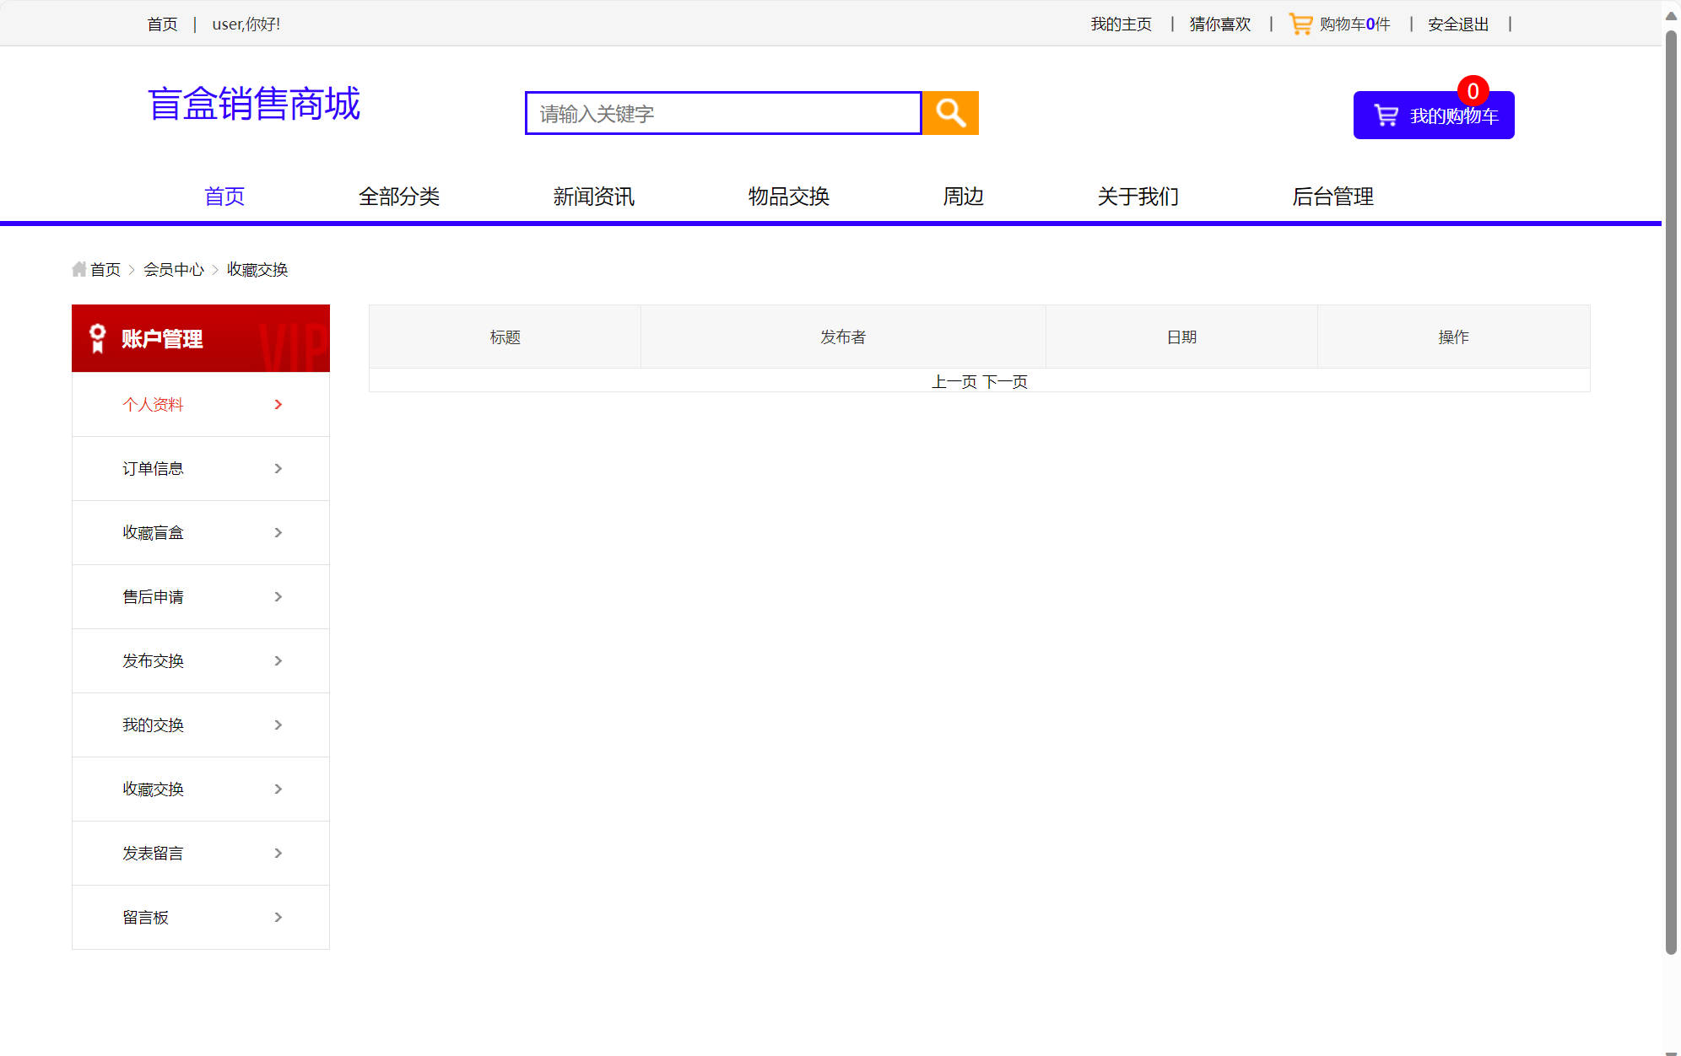Open 会员中心 from the breadcrumb
The height and width of the screenshot is (1056, 1681).
174,269
